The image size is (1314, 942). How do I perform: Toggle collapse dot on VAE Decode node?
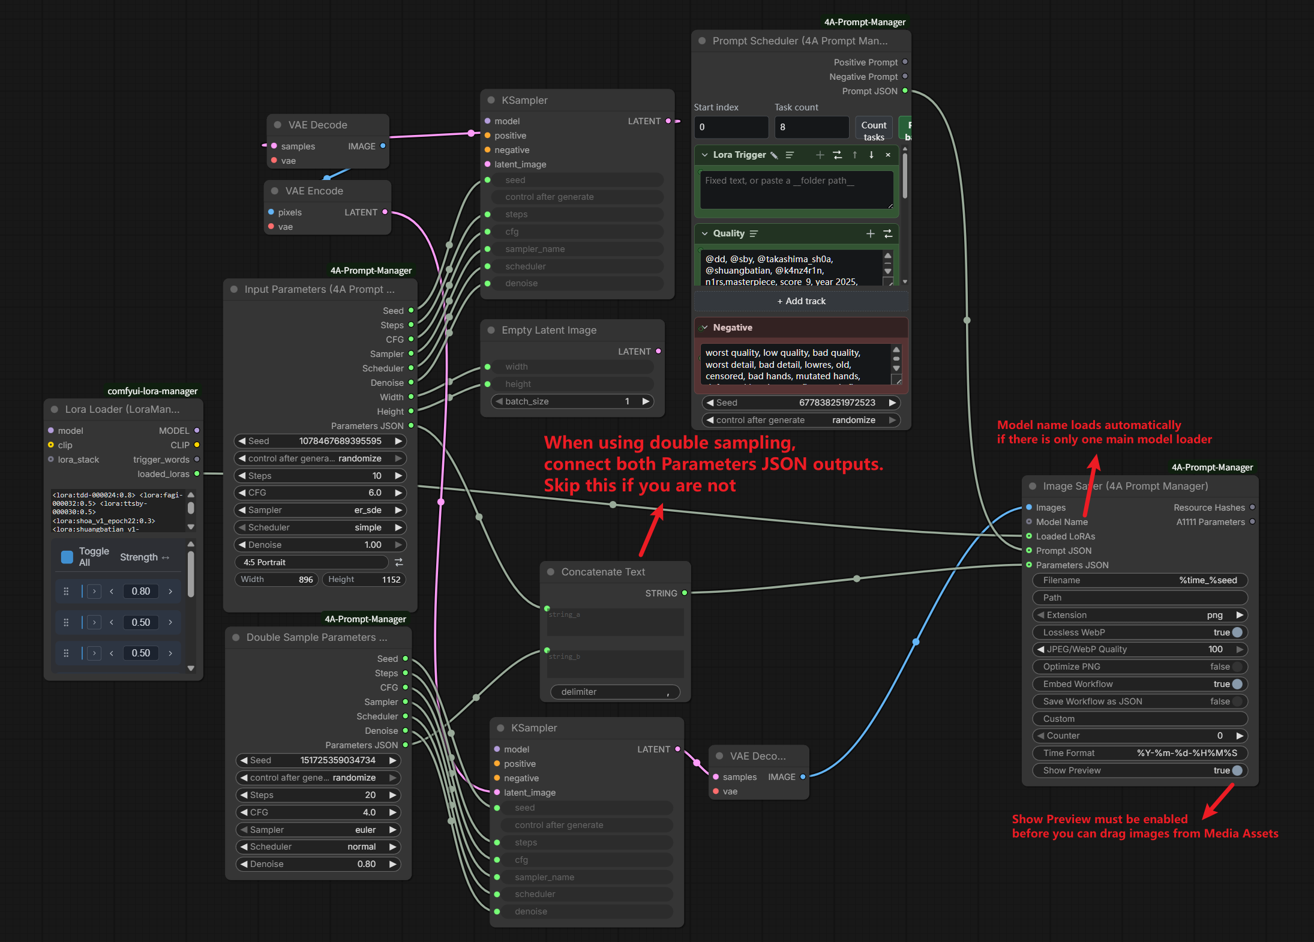pyautogui.click(x=278, y=125)
